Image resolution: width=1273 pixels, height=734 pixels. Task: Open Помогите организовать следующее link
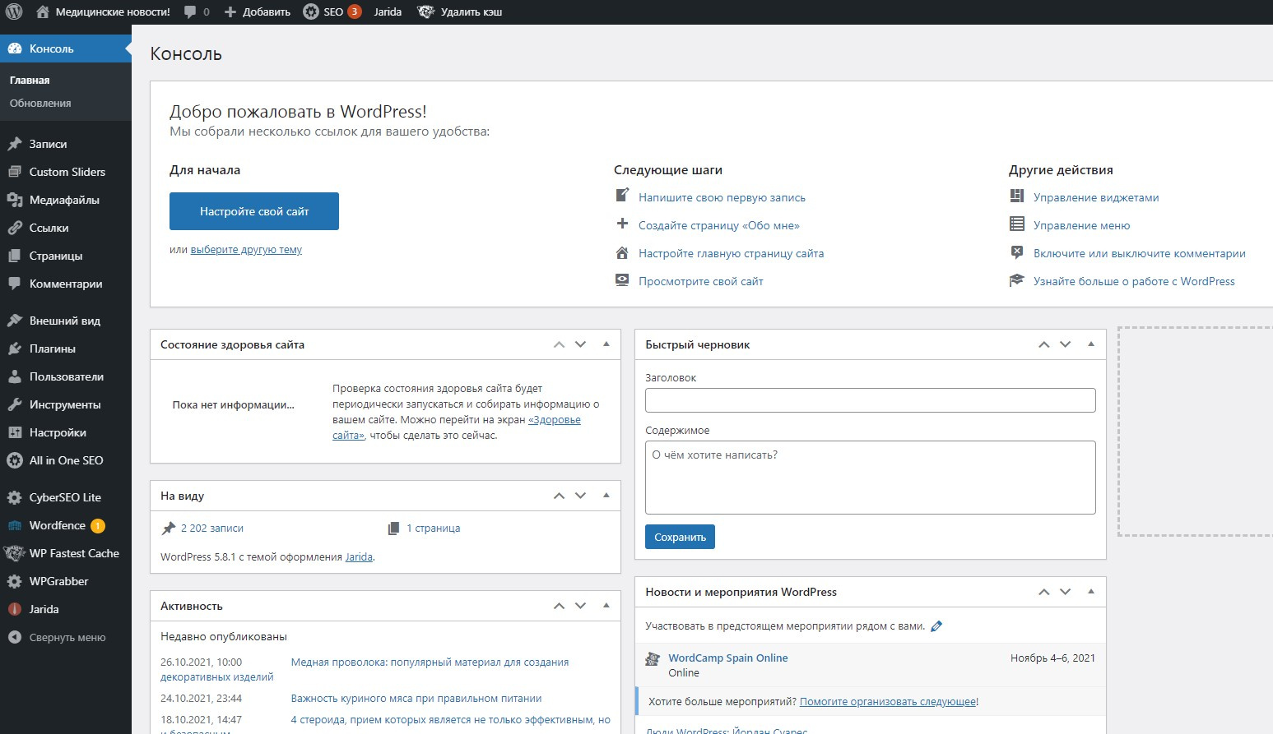pyautogui.click(x=888, y=702)
